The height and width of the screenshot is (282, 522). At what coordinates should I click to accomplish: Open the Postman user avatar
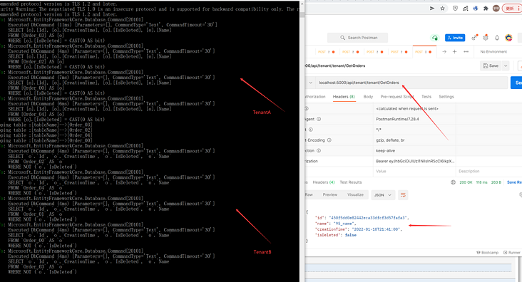[508, 38]
